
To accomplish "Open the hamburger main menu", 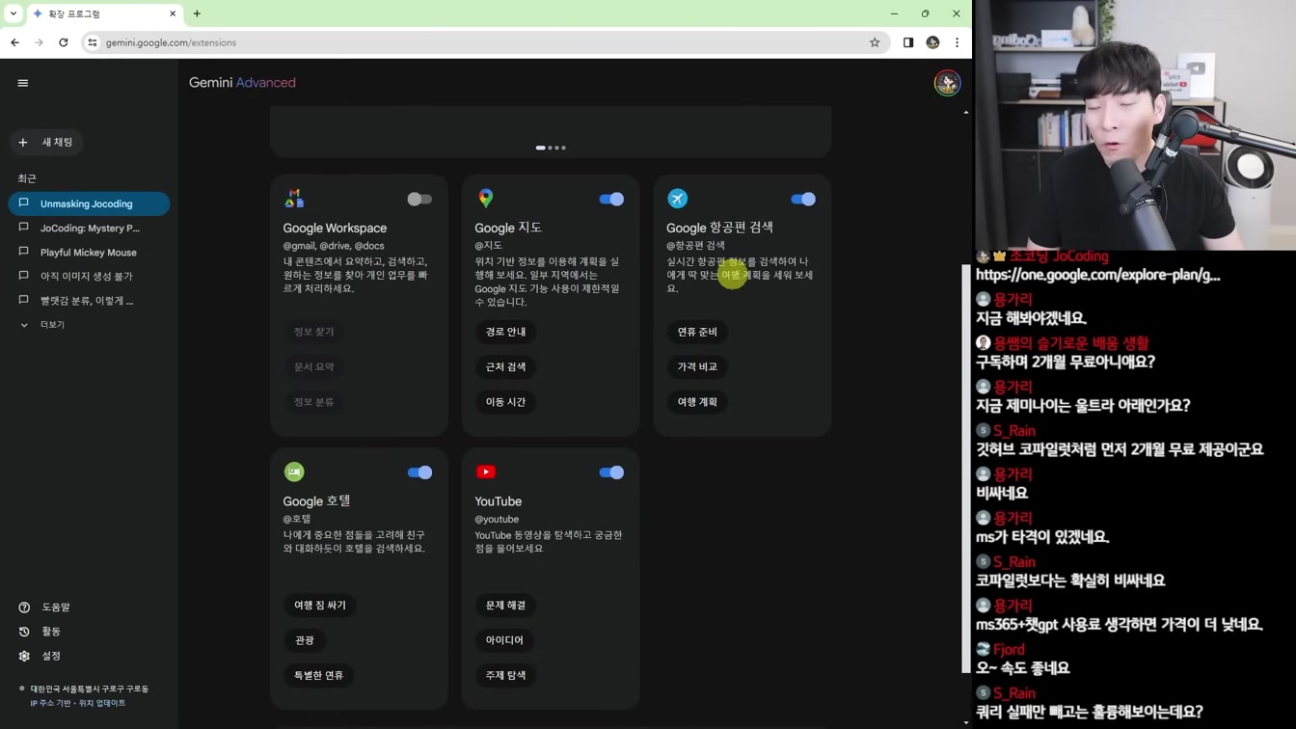I will (23, 83).
